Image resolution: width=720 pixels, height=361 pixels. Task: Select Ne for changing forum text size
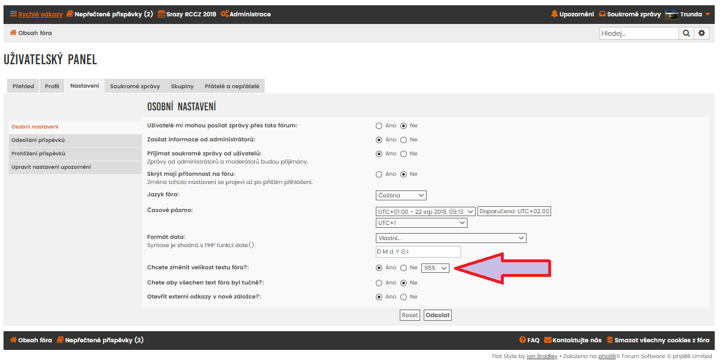(x=403, y=268)
